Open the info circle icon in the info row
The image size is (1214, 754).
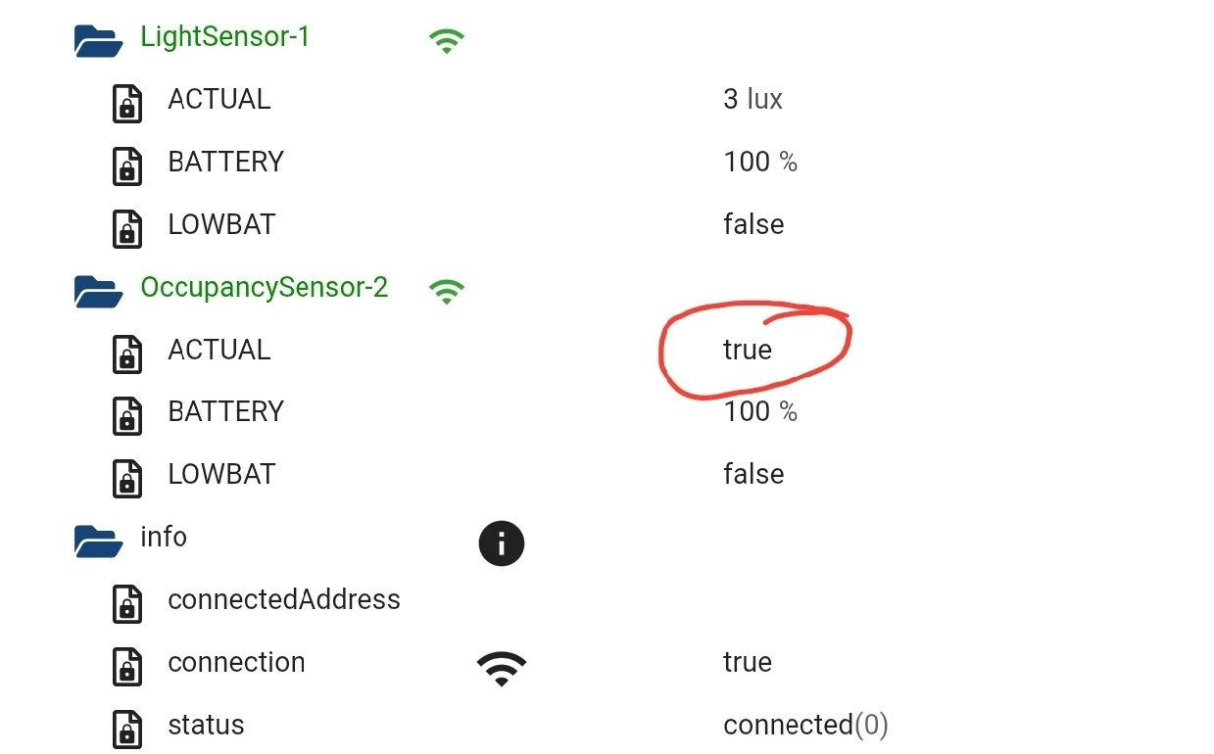coord(501,542)
